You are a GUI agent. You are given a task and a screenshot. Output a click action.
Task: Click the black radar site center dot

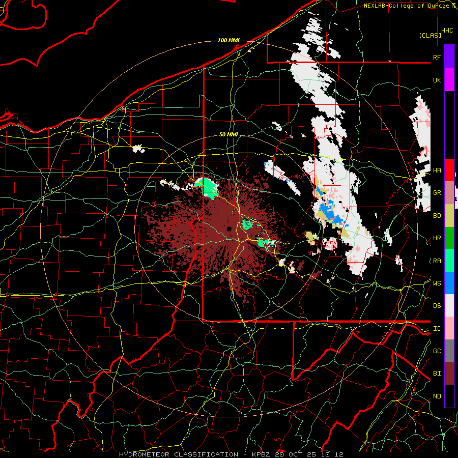click(230, 228)
